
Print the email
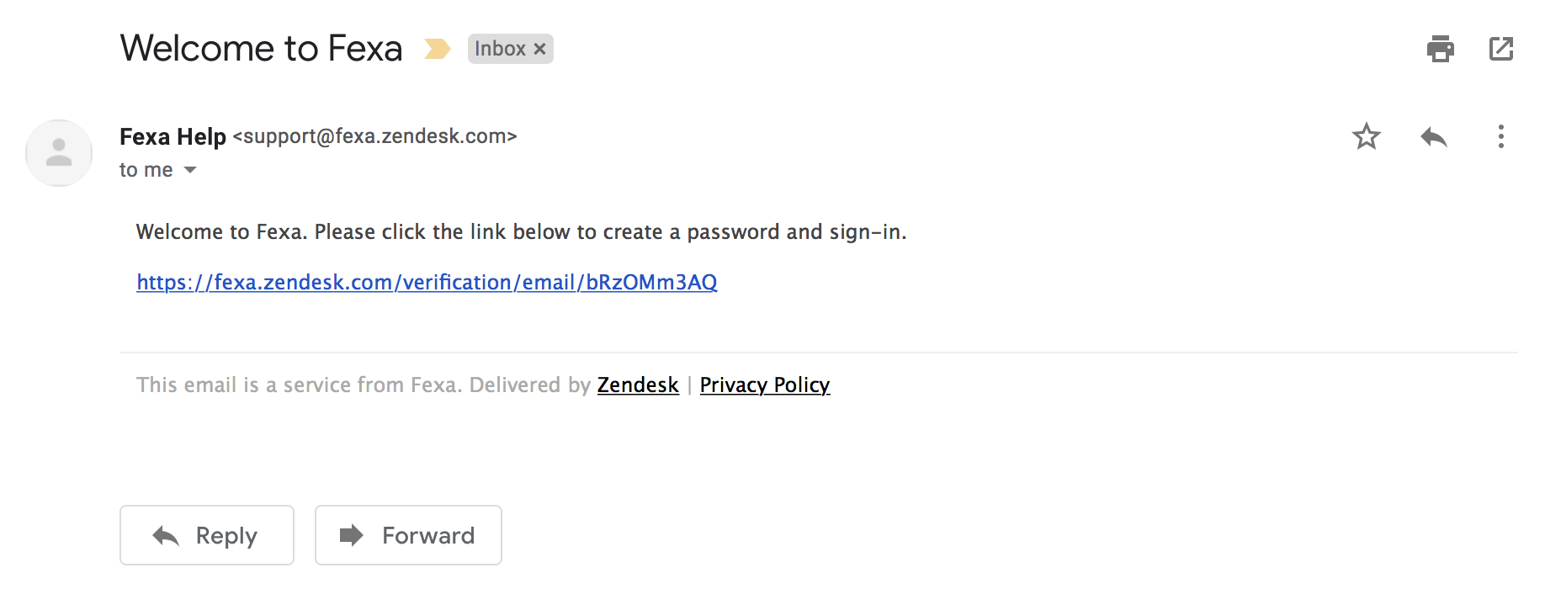point(1440,50)
